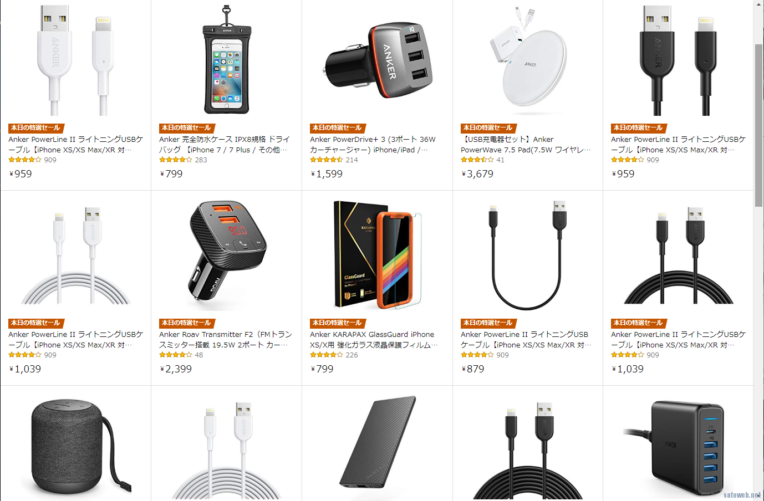Select the Roav Transmitter F2 product image
Viewport: 764px width, 501px height.
pyautogui.click(x=226, y=254)
